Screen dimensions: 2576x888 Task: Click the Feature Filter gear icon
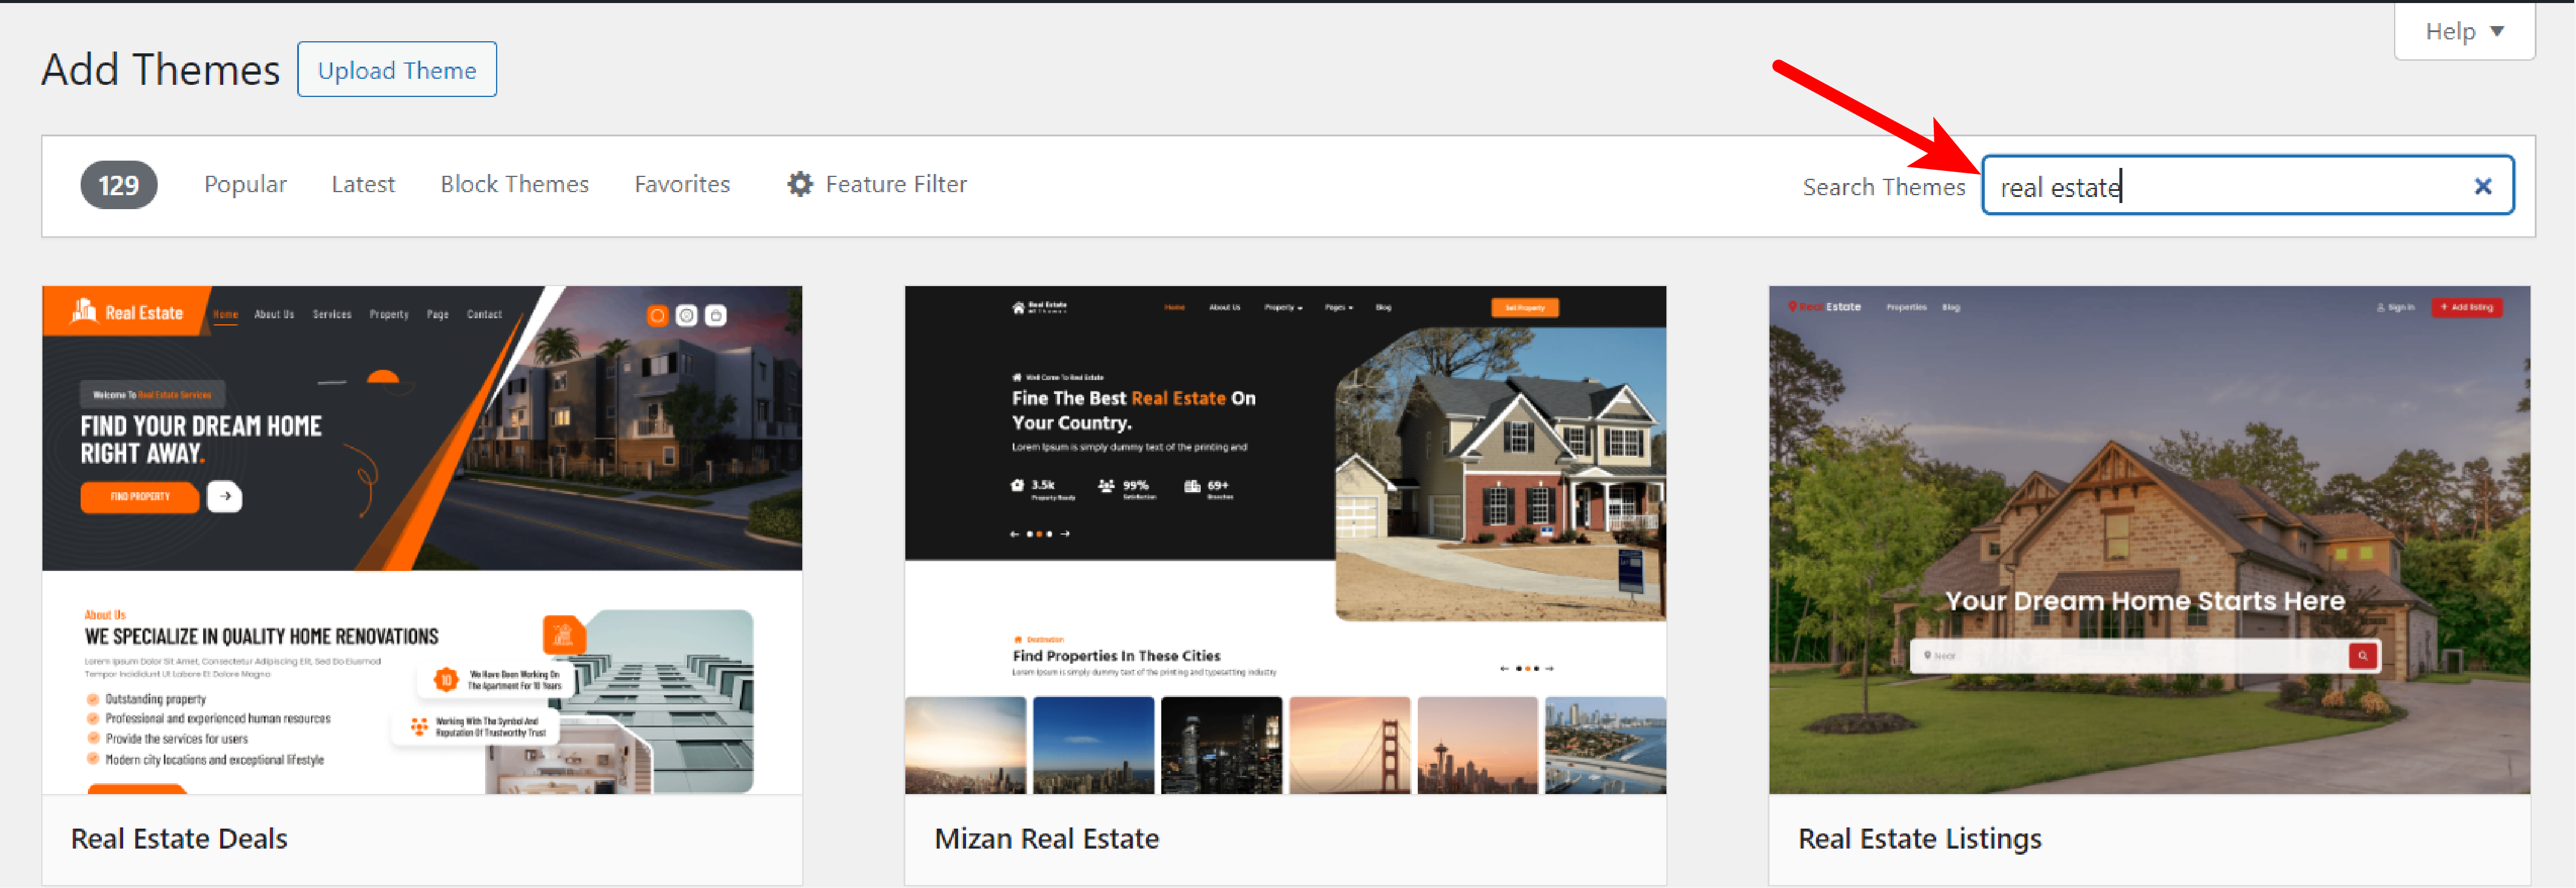click(x=799, y=184)
